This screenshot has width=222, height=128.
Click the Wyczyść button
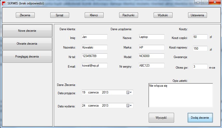pos(161,118)
